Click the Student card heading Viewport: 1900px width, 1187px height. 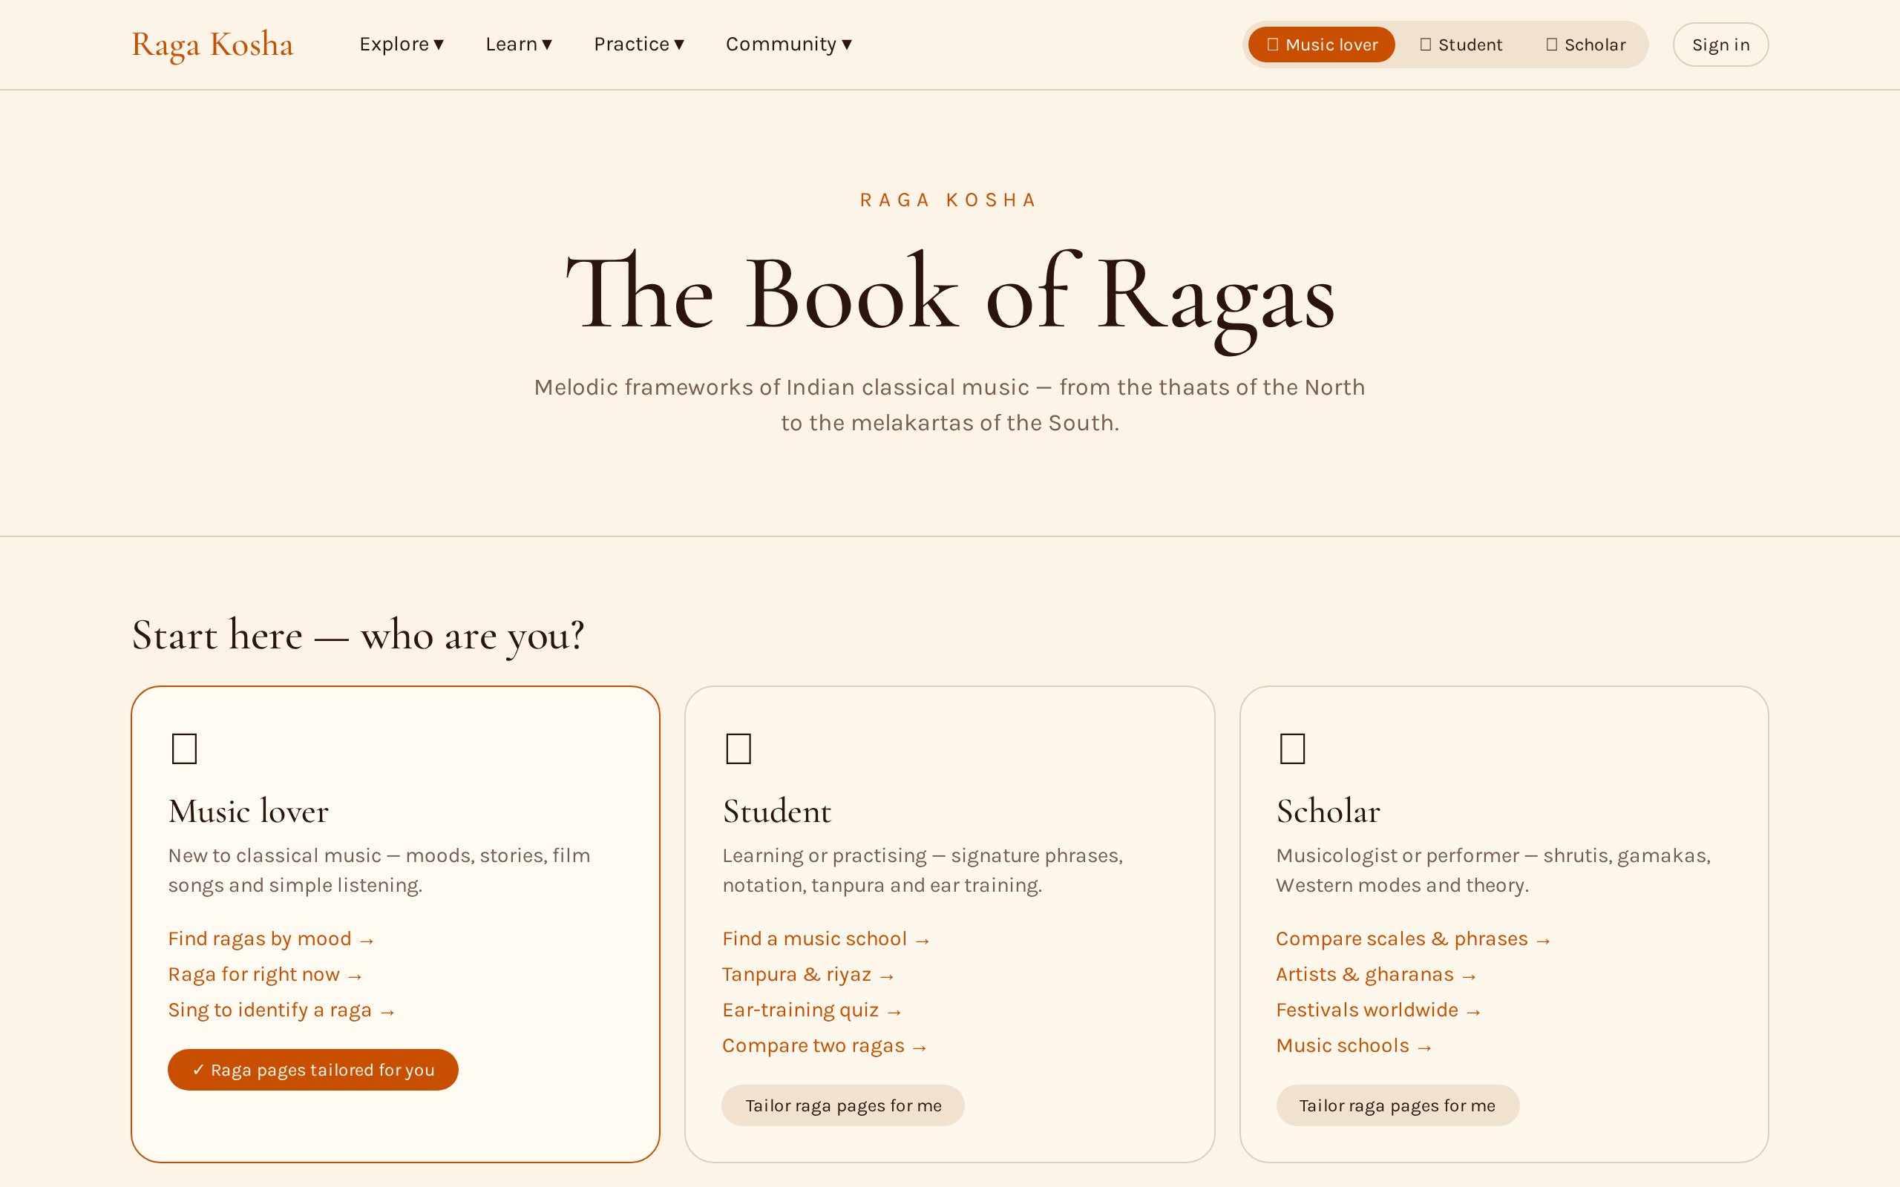click(776, 811)
